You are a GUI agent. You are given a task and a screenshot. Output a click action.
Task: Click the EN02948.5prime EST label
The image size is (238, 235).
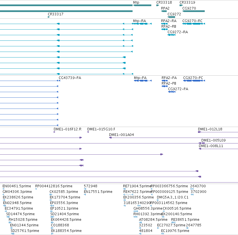(x=17, y=203)
